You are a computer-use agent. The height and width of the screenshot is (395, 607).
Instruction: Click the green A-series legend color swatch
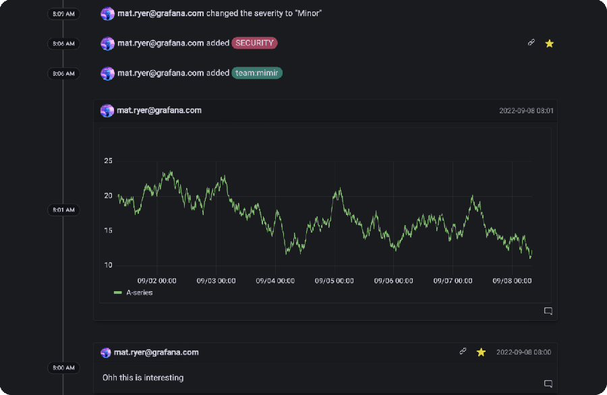tap(118, 293)
